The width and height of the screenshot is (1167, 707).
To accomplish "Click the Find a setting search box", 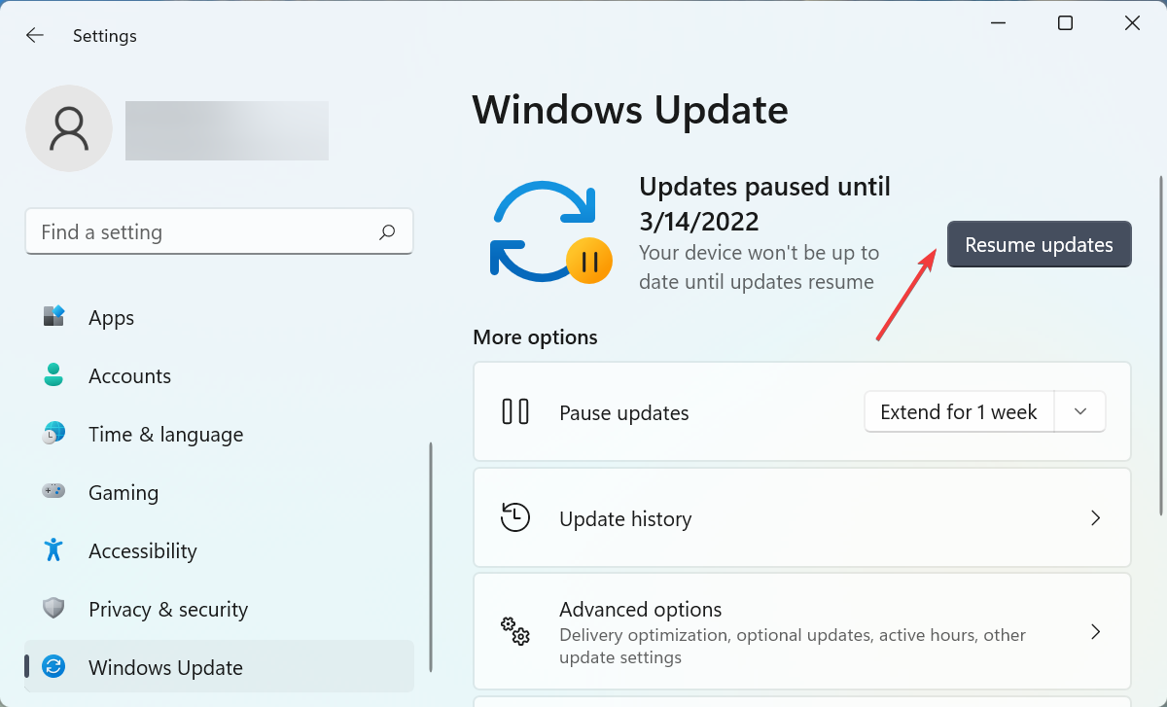I will (219, 232).
